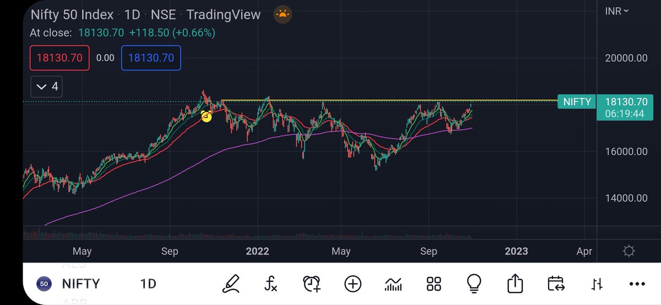This screenshot has height=305, width=661.
Task: Open the ideas lightbulb icon
Action: click(x=474, y=284)
